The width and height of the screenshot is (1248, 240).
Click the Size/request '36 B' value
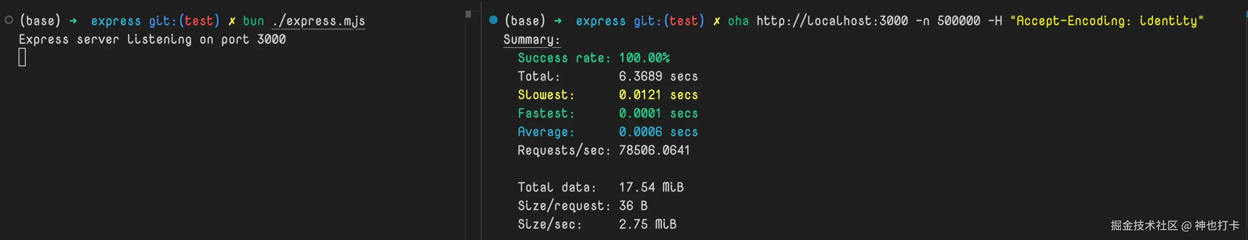(x=633, y=206)
